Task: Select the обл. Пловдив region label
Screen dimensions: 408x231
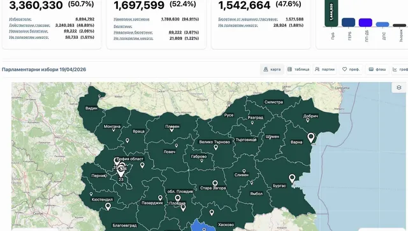Action: point(180,192)
